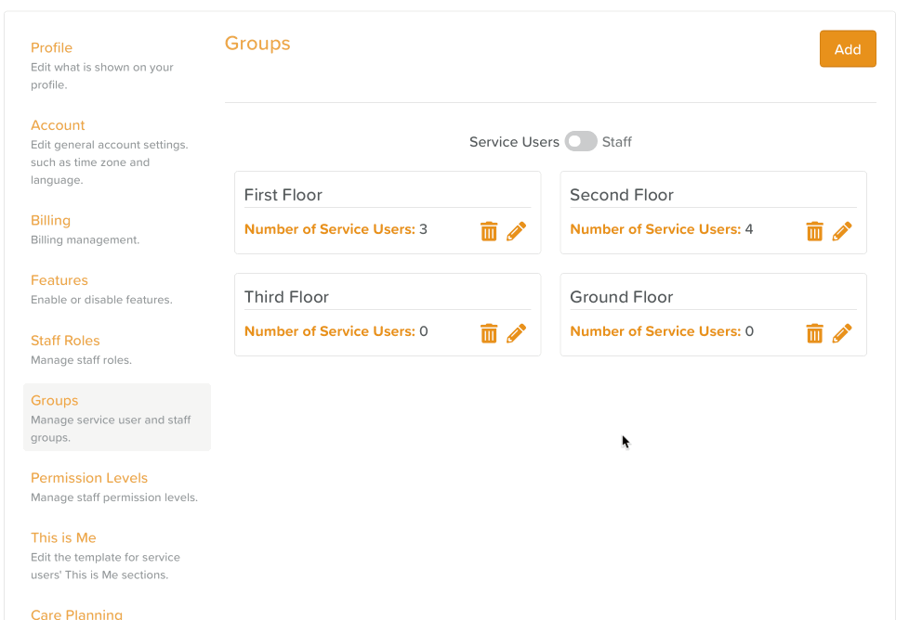Open the Profile settings section
909x620 pixels.
tap(51, 48)
